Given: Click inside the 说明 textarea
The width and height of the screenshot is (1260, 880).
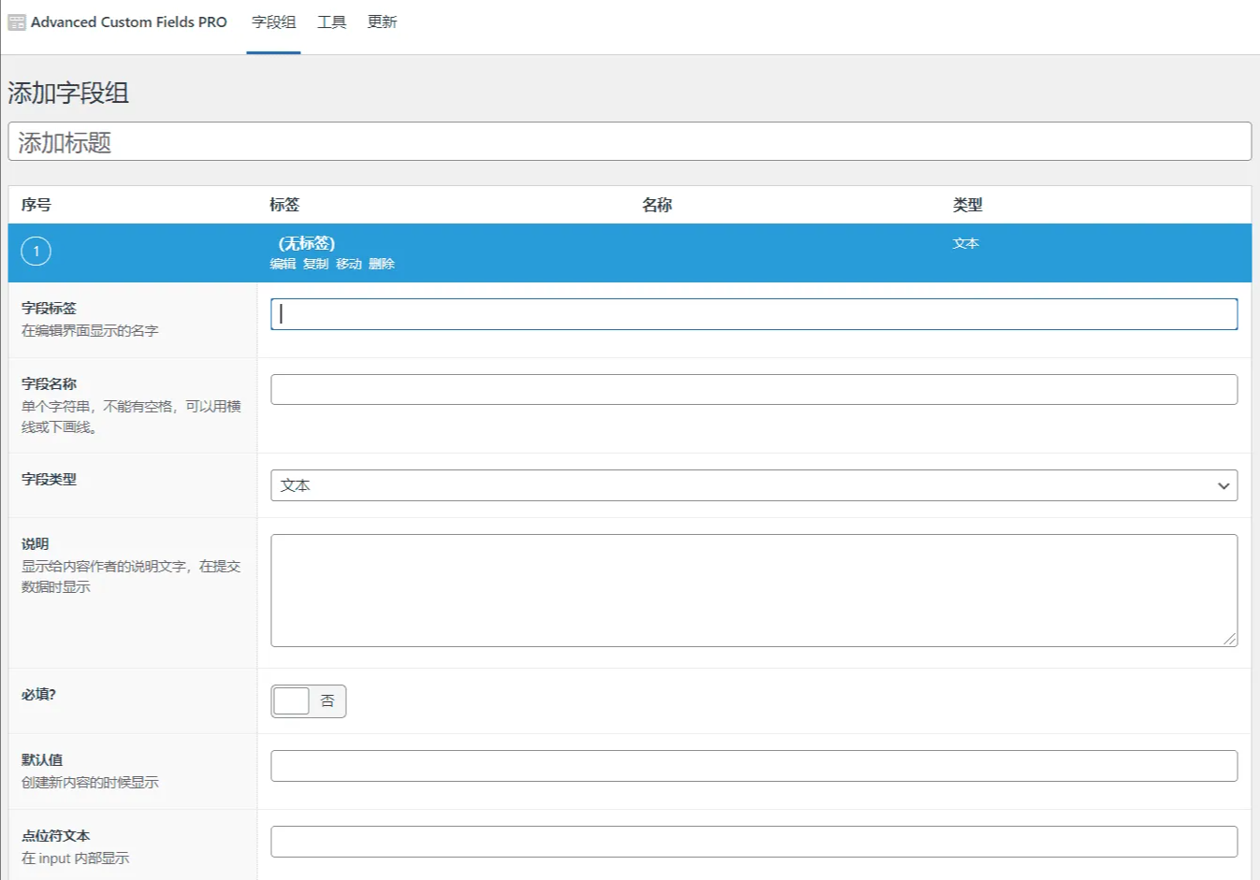Looking at the screenshot, I should pyautogui.click(x=754, y=590).
